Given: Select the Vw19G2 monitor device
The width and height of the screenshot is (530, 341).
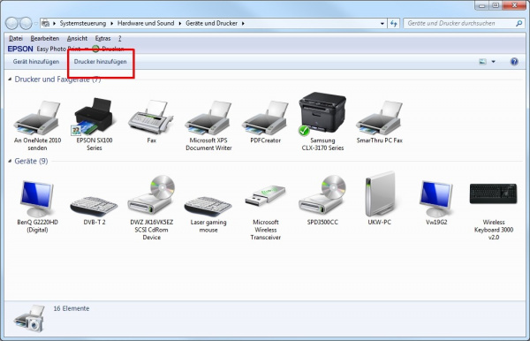Looking at the screenshot, I should (x=436, y=203).
